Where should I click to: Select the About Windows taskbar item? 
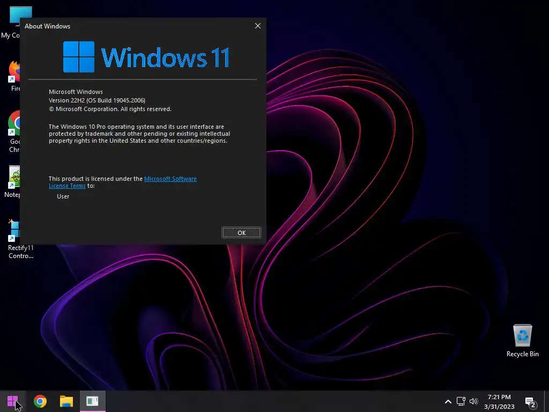[92, 401]
